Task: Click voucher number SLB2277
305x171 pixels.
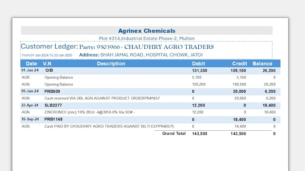Action: pyautogui.click(x=53, y=105)
